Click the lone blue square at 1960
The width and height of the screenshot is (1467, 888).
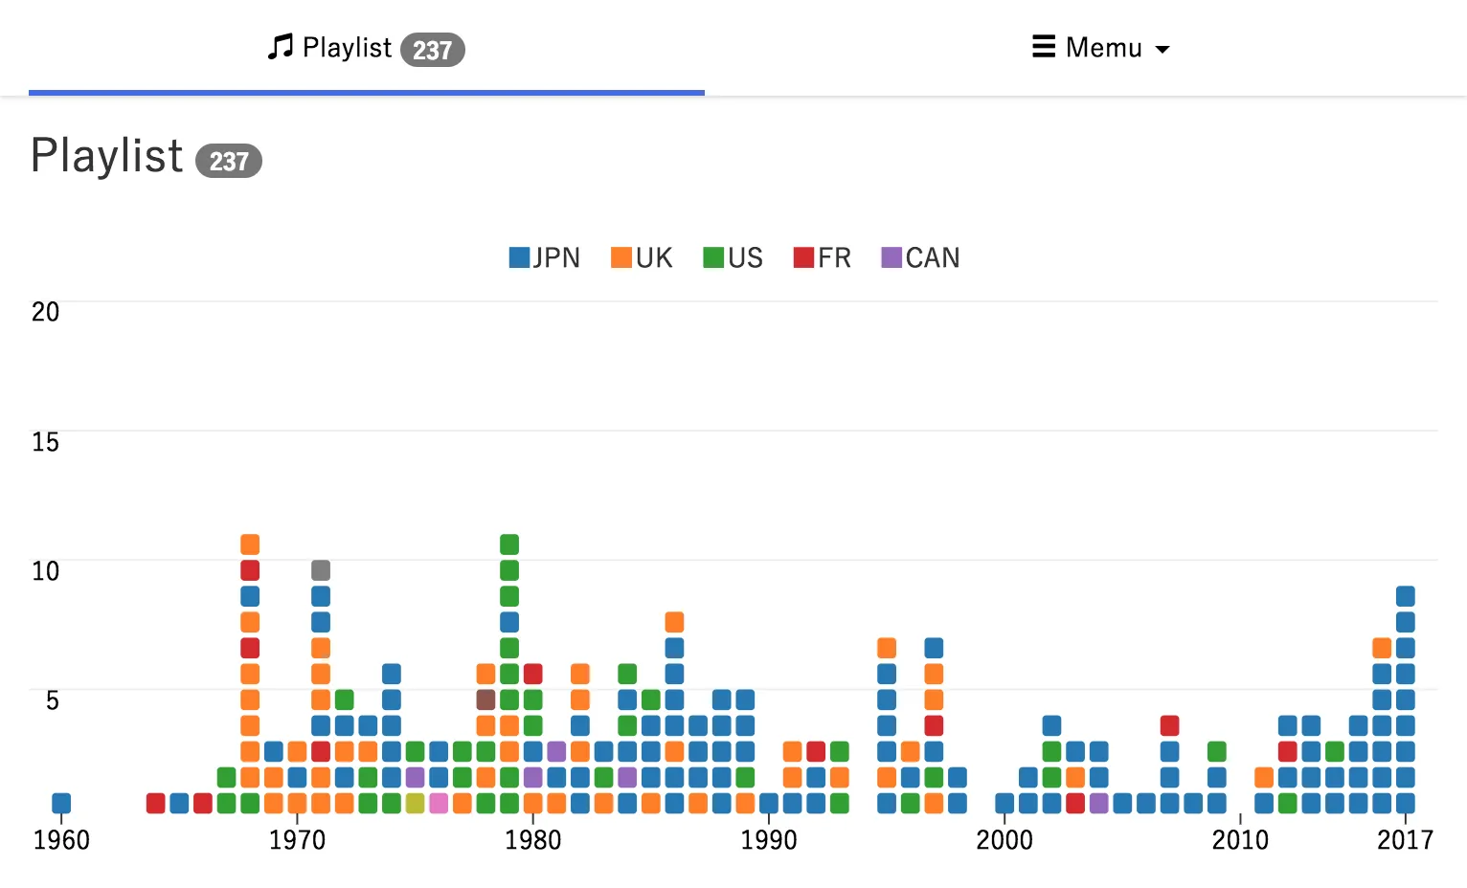point(61,803)
